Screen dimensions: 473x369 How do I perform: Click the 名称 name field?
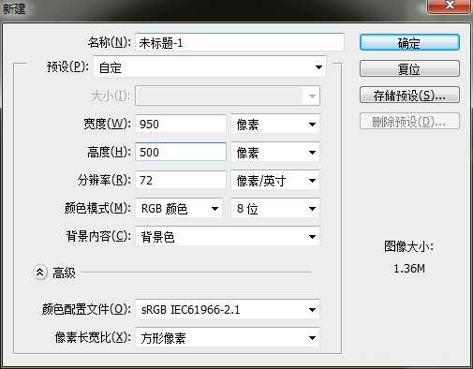(240, 42)
